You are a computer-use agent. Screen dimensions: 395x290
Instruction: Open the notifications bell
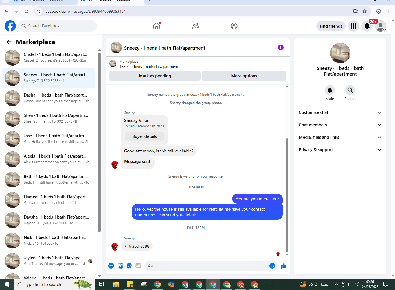coord(367,26)
